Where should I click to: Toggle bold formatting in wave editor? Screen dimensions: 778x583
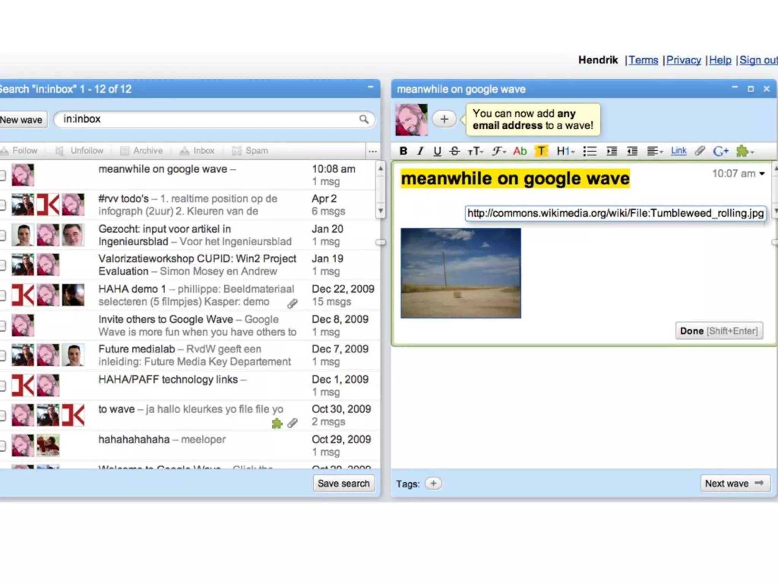403,151
